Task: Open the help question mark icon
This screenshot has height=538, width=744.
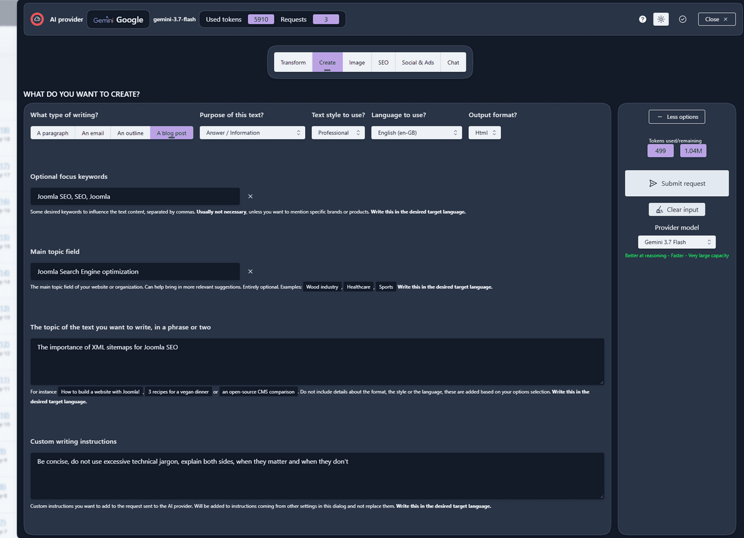Action: pos(643,19)
